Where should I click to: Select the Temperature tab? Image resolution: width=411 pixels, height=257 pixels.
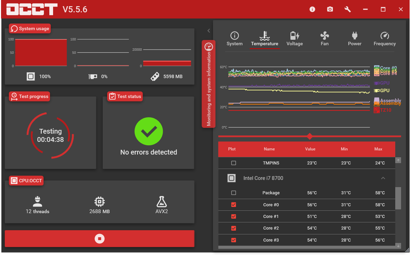[x=264, y=39]
